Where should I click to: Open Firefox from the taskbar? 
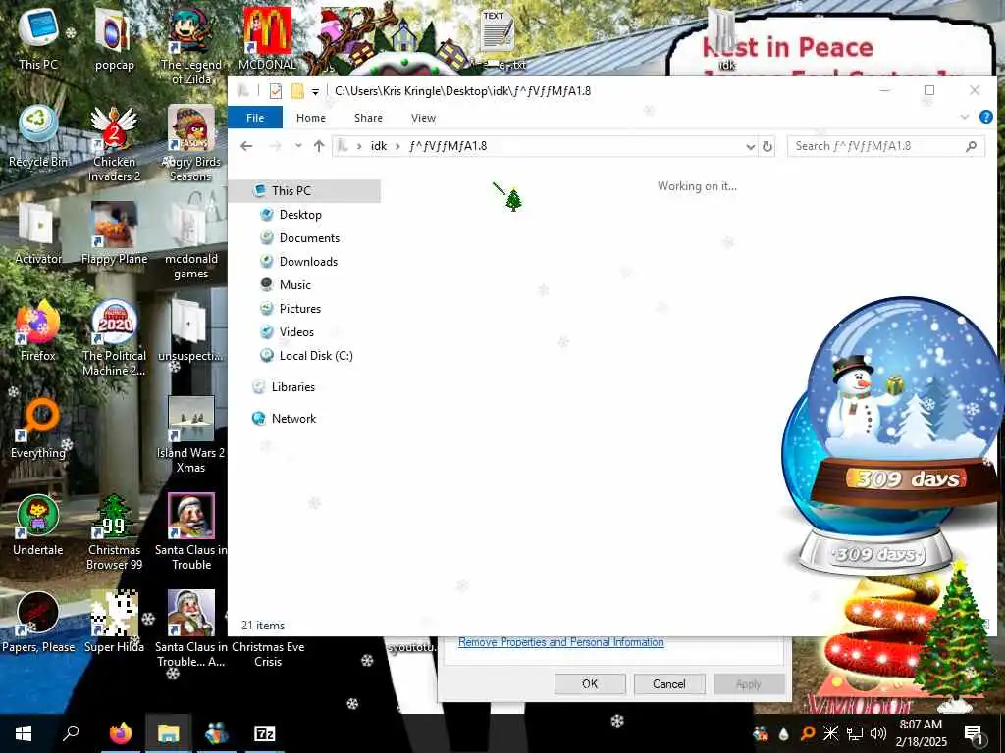pyautogui.click(x=121, y=733)
